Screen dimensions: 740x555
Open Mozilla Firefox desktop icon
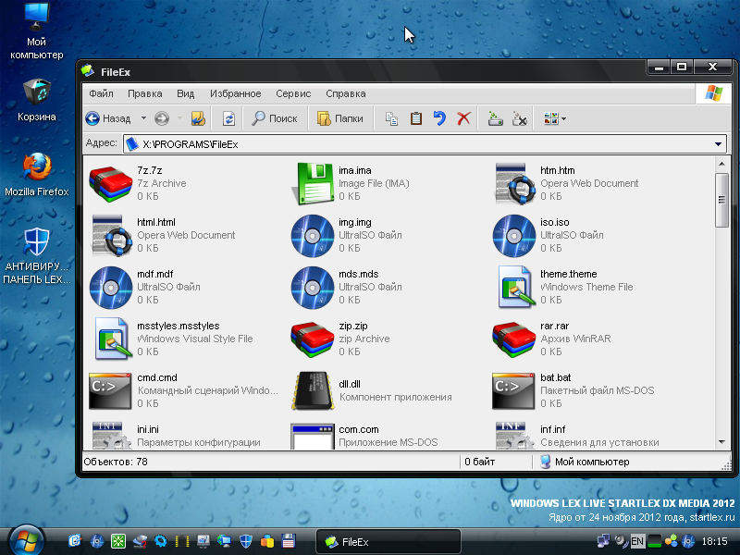pos(37,168)
